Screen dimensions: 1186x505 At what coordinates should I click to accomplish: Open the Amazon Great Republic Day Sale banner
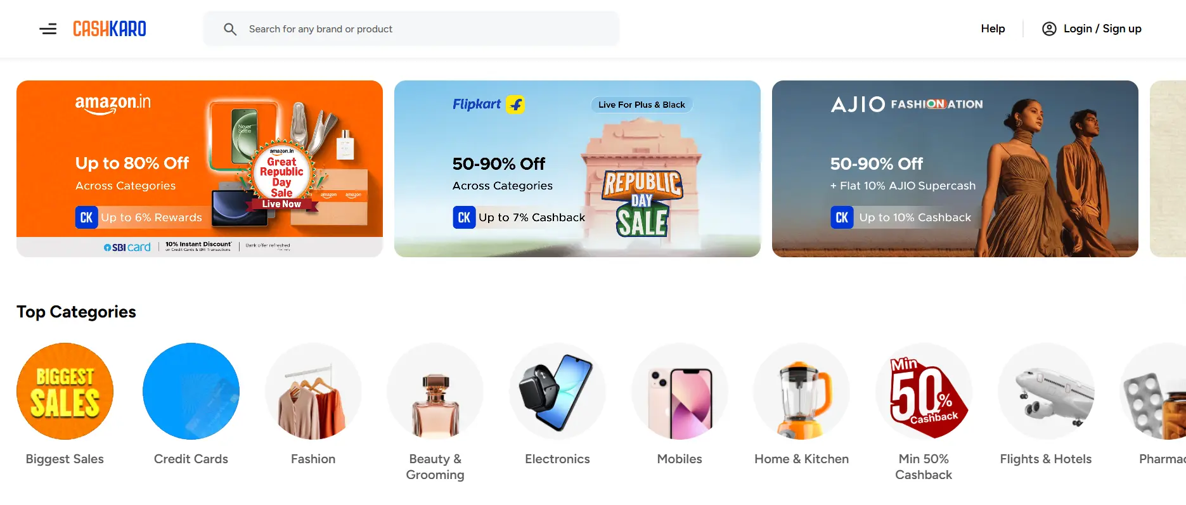pos(200,169)
